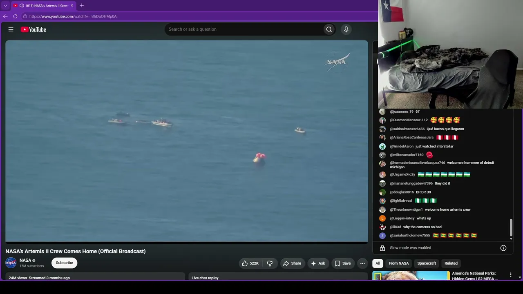Viewport: 523px width, 294px height.
Task: Go to the YouTube home logo
Action: pyautogui.click(x=34, y=29)
